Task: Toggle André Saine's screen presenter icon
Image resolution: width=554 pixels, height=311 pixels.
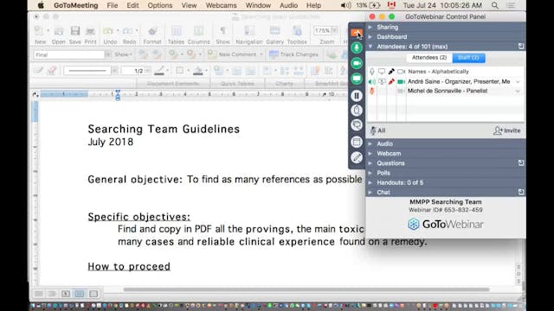Action: tap(382, 82)
